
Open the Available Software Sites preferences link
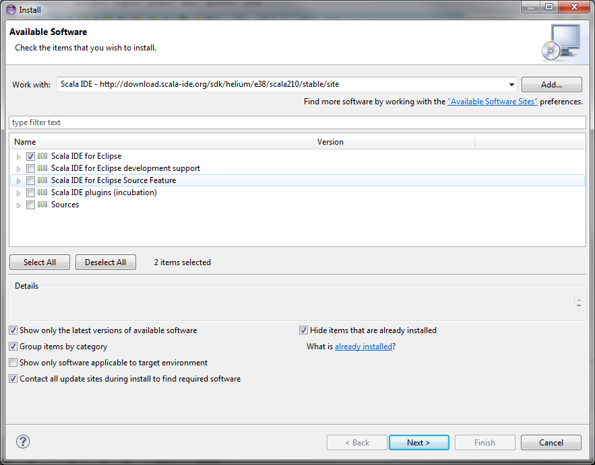pos(493,102)
